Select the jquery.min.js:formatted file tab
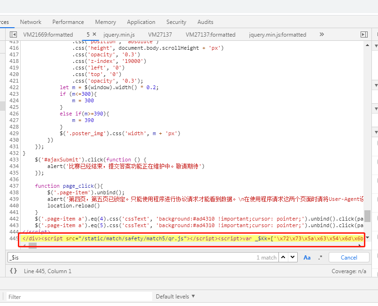This screenshot has width=378, height=306. coord(278,34)
